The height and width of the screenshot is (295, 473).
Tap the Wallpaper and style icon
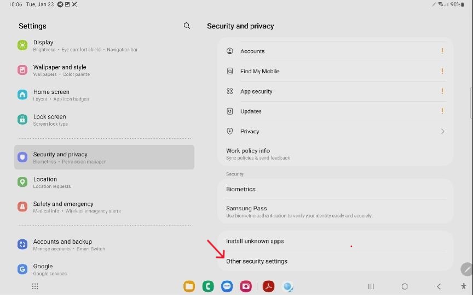(x=22, y=70)
